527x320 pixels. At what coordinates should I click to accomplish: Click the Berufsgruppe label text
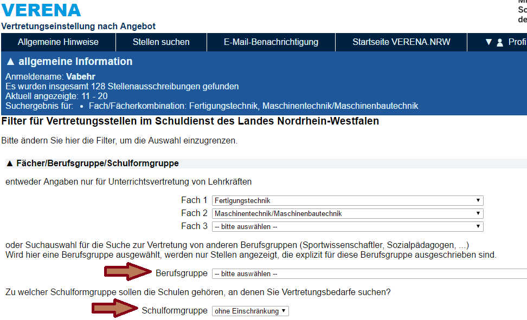coord(181,273)
